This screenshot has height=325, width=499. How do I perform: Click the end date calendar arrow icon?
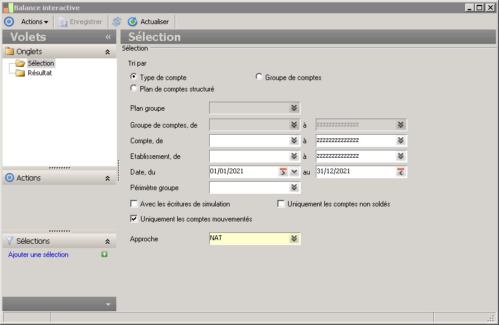[401, 172]
